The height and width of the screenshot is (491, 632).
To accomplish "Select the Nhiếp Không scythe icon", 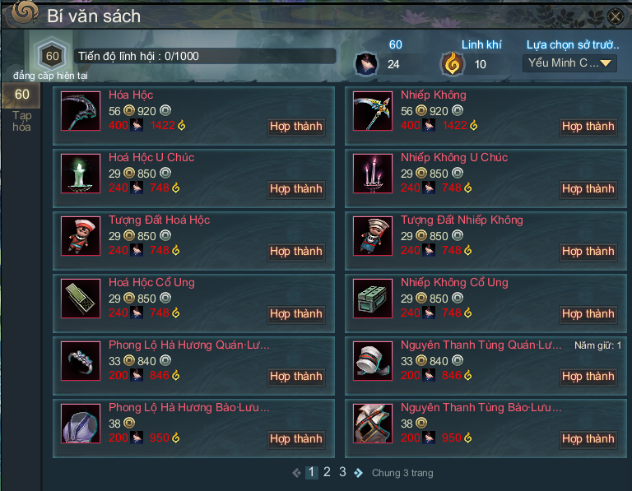I will tap(373, 111).
